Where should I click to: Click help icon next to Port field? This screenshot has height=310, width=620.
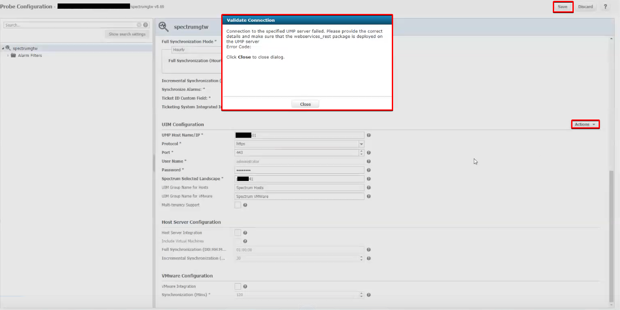[x=369, y=153]
